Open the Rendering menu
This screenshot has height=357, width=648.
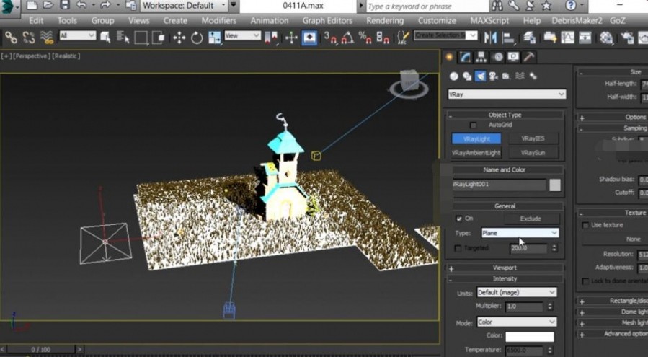(x=385, y=21)
